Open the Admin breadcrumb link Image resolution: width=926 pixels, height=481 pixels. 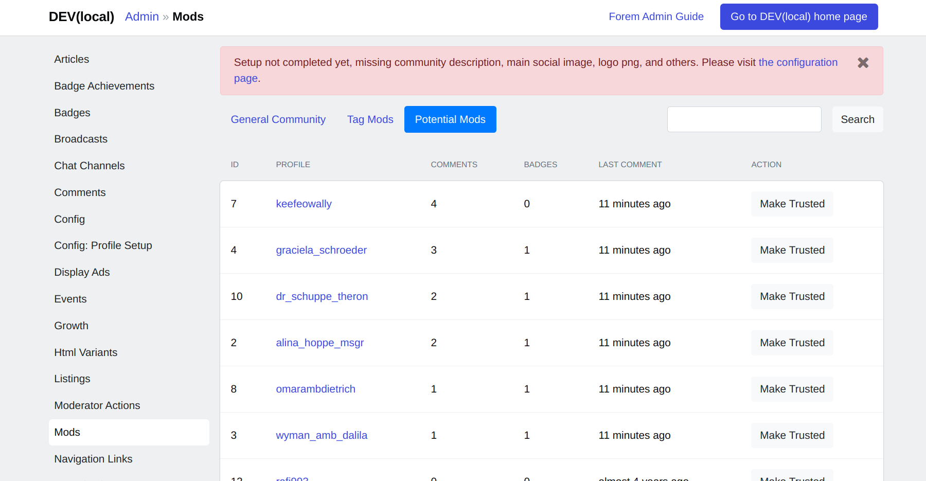142,16
